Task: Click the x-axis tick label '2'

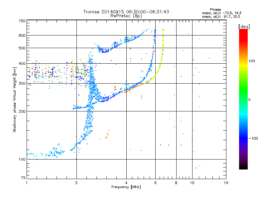Action: [76, 183]
